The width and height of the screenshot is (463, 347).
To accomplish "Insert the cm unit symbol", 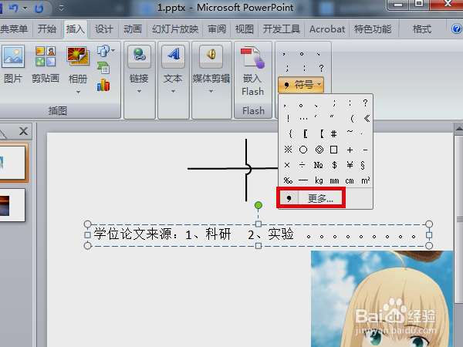I will coord(350,180).
